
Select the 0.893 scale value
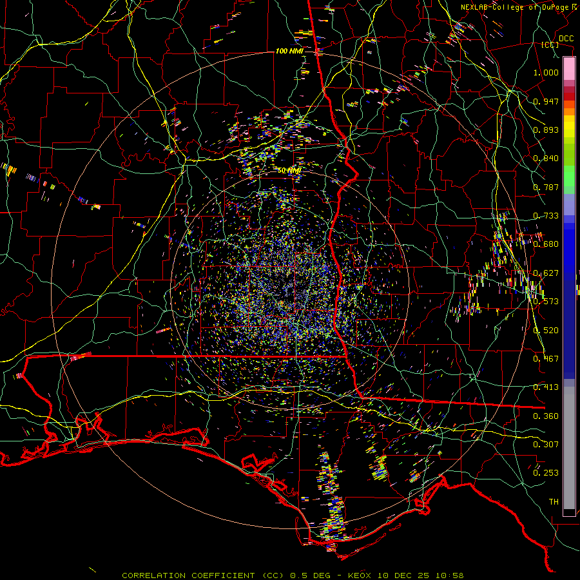(x=546, y=130)
